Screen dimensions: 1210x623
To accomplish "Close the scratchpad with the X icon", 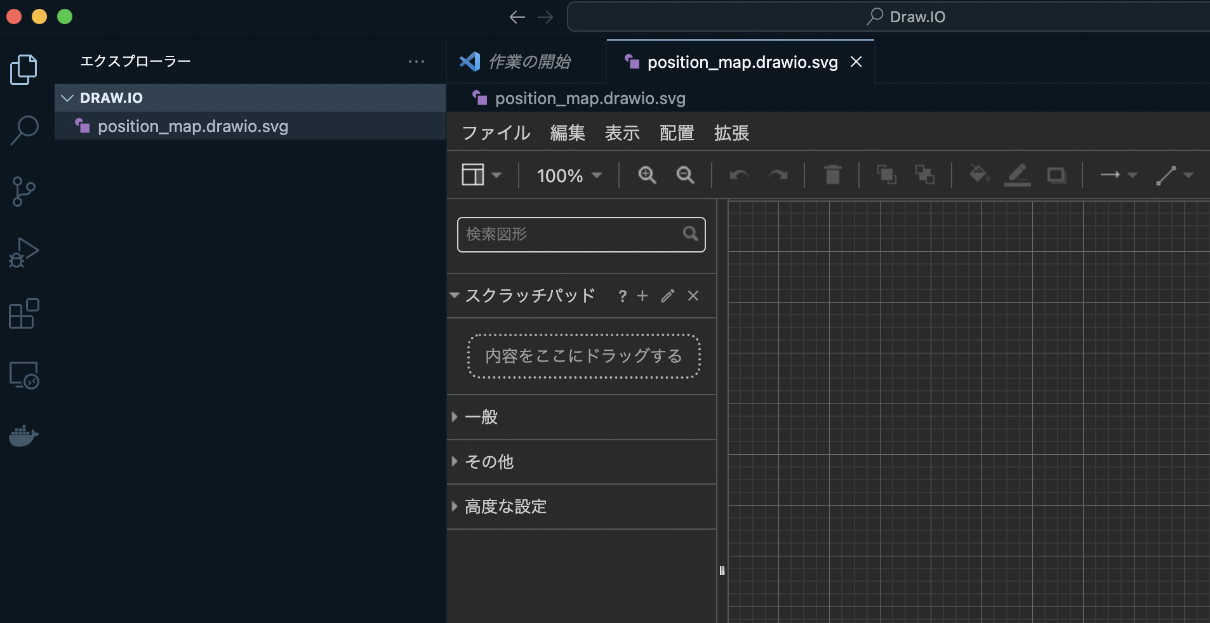I will (693, 296).
